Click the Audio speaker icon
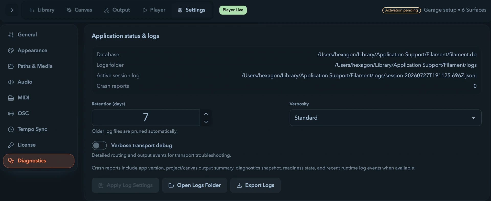491x201 pixels. 11,82
